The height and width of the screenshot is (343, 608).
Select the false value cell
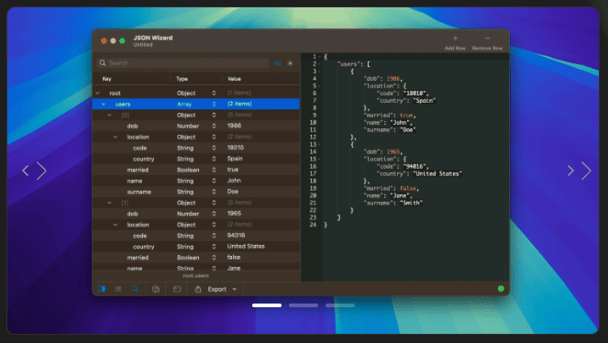[234, 257]
